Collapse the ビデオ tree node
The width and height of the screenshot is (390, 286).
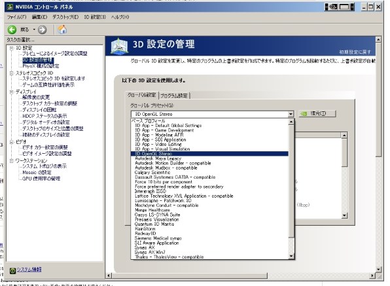pos(11,142)
